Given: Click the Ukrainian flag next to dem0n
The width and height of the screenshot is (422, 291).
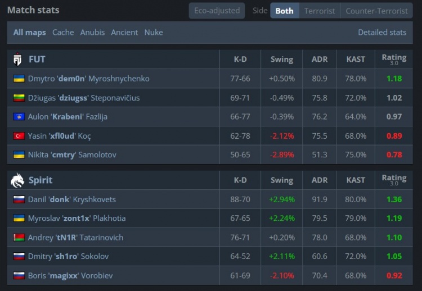Looking at the screenshot, I should (x=19, y=79).
